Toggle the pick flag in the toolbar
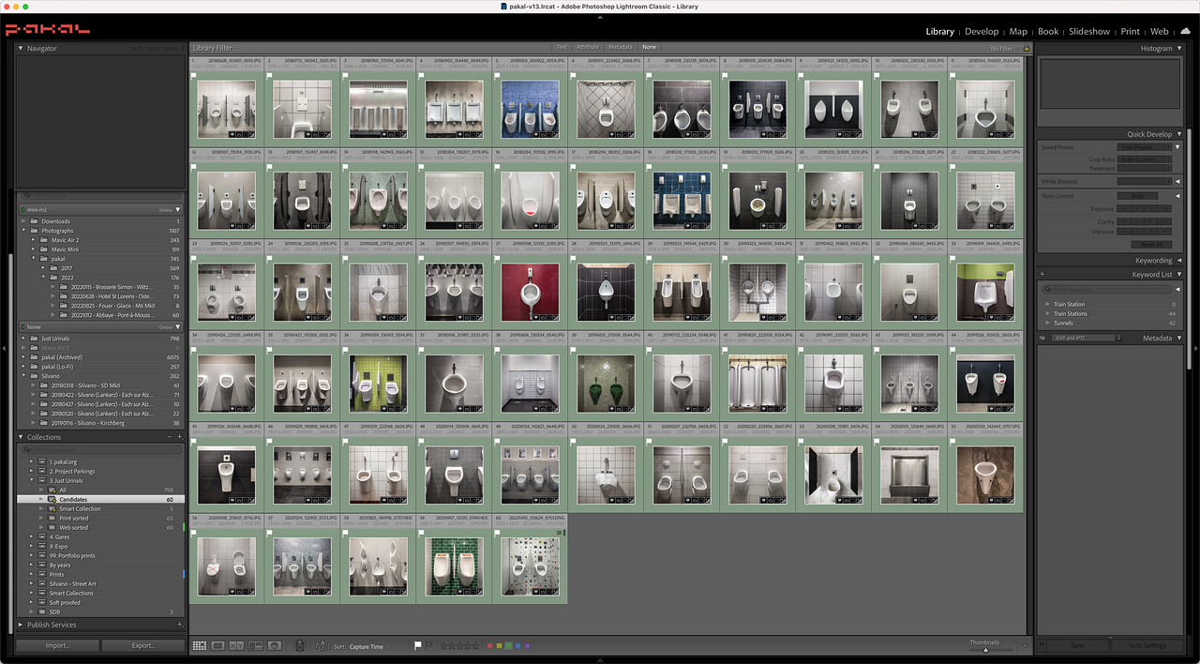Screen dimensions: 1200x664 [x=418, y=645]
